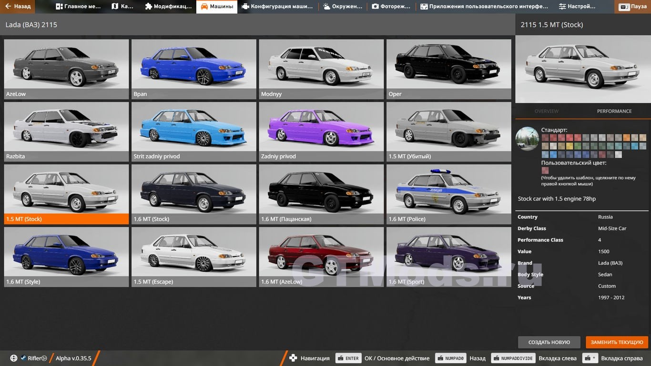Select the purple Zadniy privod configuration
This screenshot has width=651, height=366.
coord(321,132)
